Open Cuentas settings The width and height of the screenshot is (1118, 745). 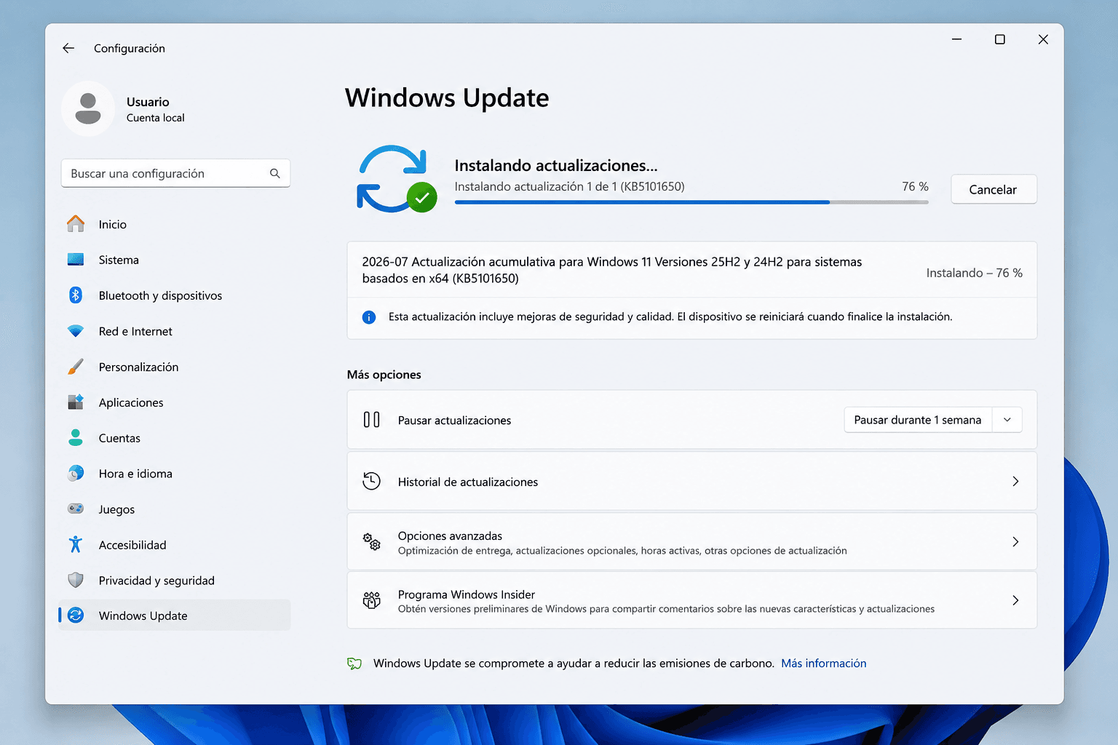pos(175,438)
